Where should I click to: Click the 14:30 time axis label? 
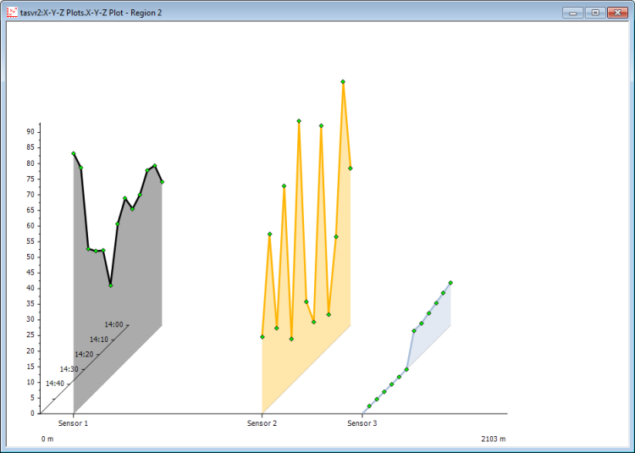pyautogui.click(x=69, y=369)
